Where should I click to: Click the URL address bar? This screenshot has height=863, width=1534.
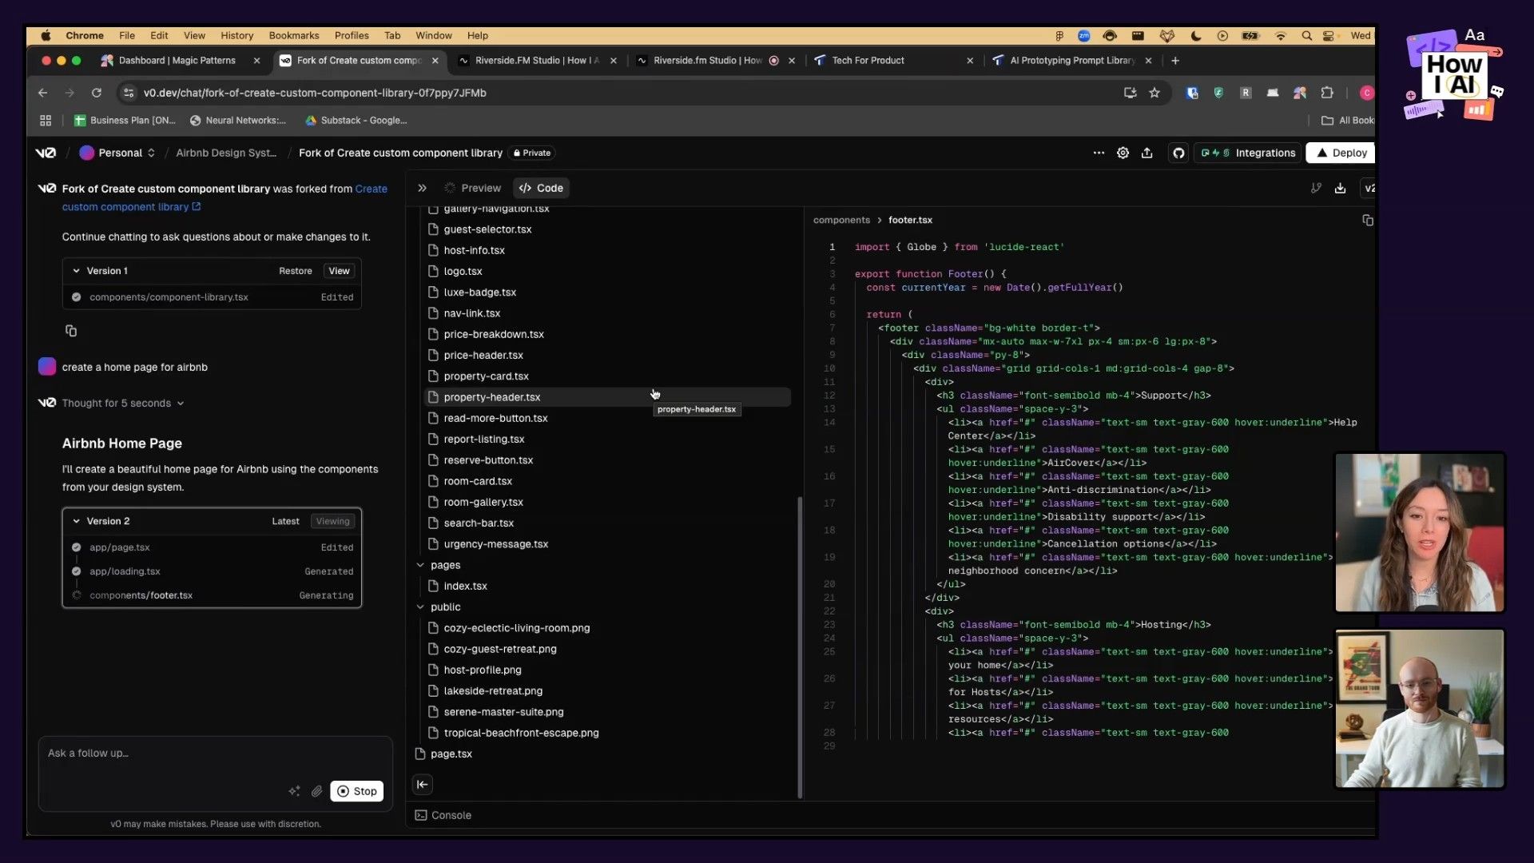[623, 93]
